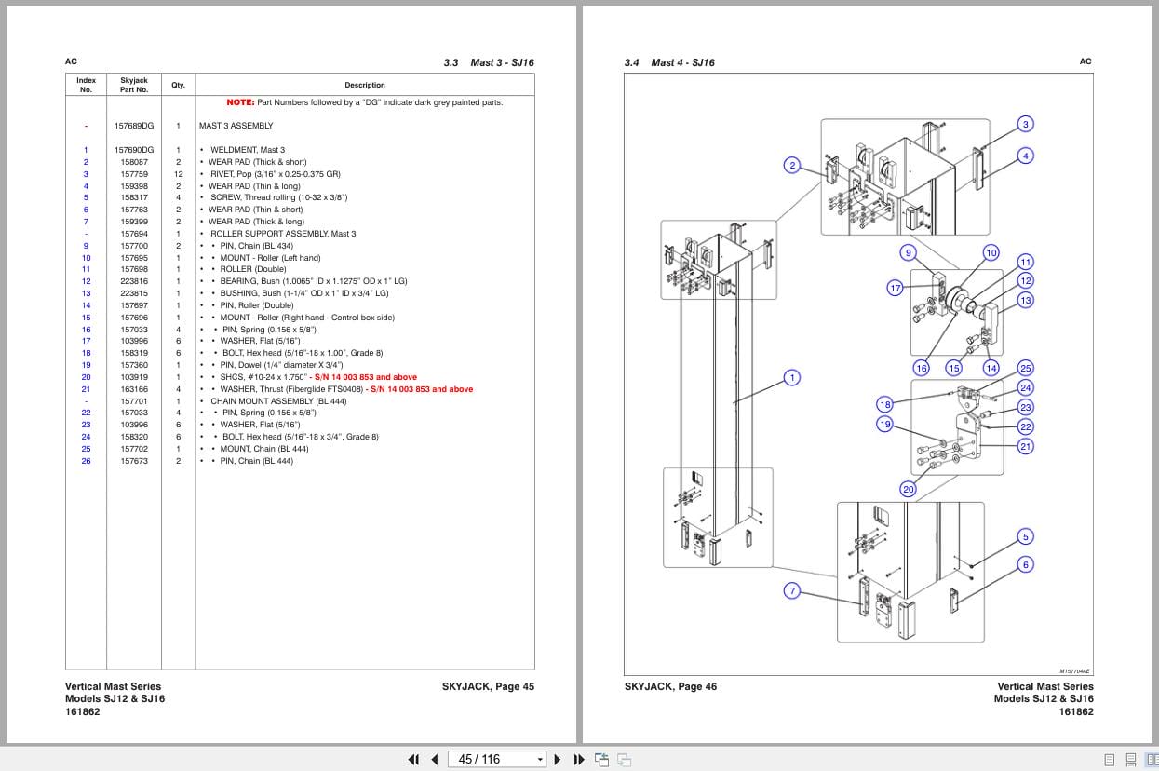Click part number 223816
The height and width of the screenshot is (771, 1159).
tap(134, 281)
